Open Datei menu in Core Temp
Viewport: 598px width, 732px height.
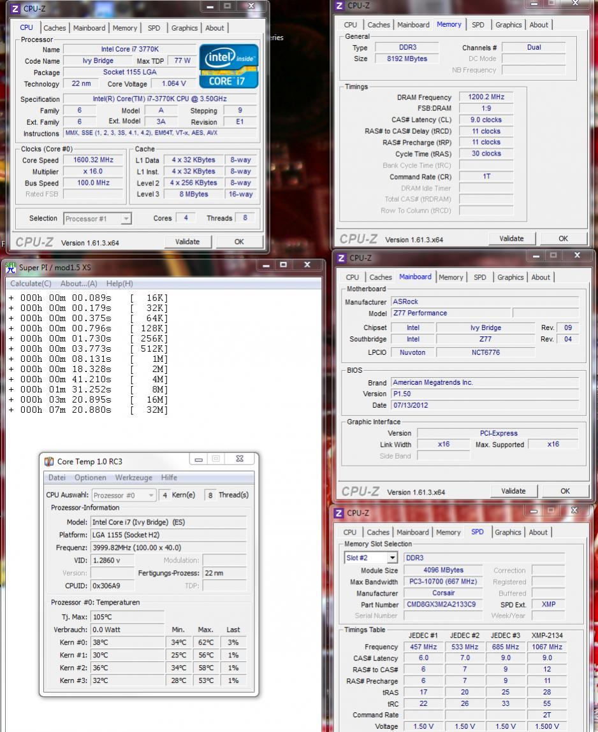(x=57, y=478)
